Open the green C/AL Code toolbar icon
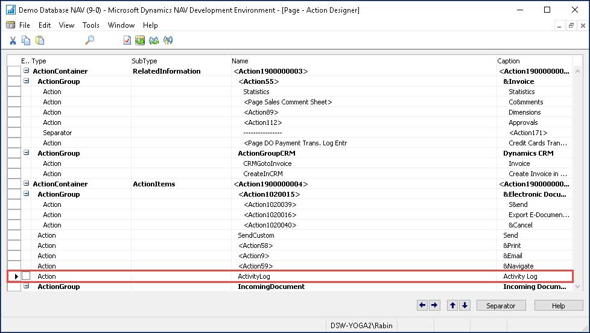Screen dimensions: 590x333 140,40
